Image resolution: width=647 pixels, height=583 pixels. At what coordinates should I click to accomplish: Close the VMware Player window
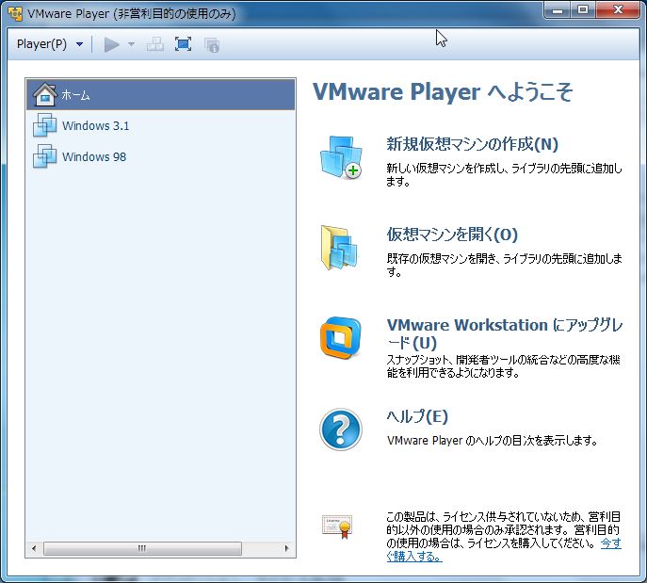(618, 10)
